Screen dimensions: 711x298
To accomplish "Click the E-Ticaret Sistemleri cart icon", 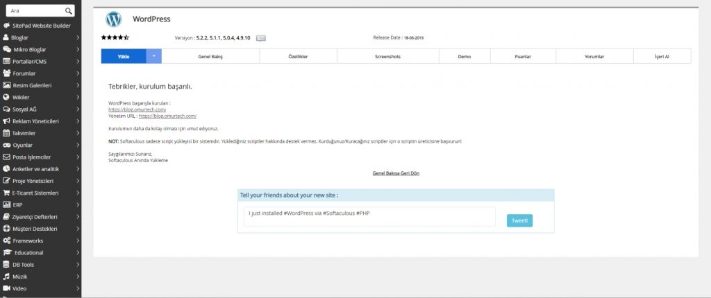I will 6,193.
